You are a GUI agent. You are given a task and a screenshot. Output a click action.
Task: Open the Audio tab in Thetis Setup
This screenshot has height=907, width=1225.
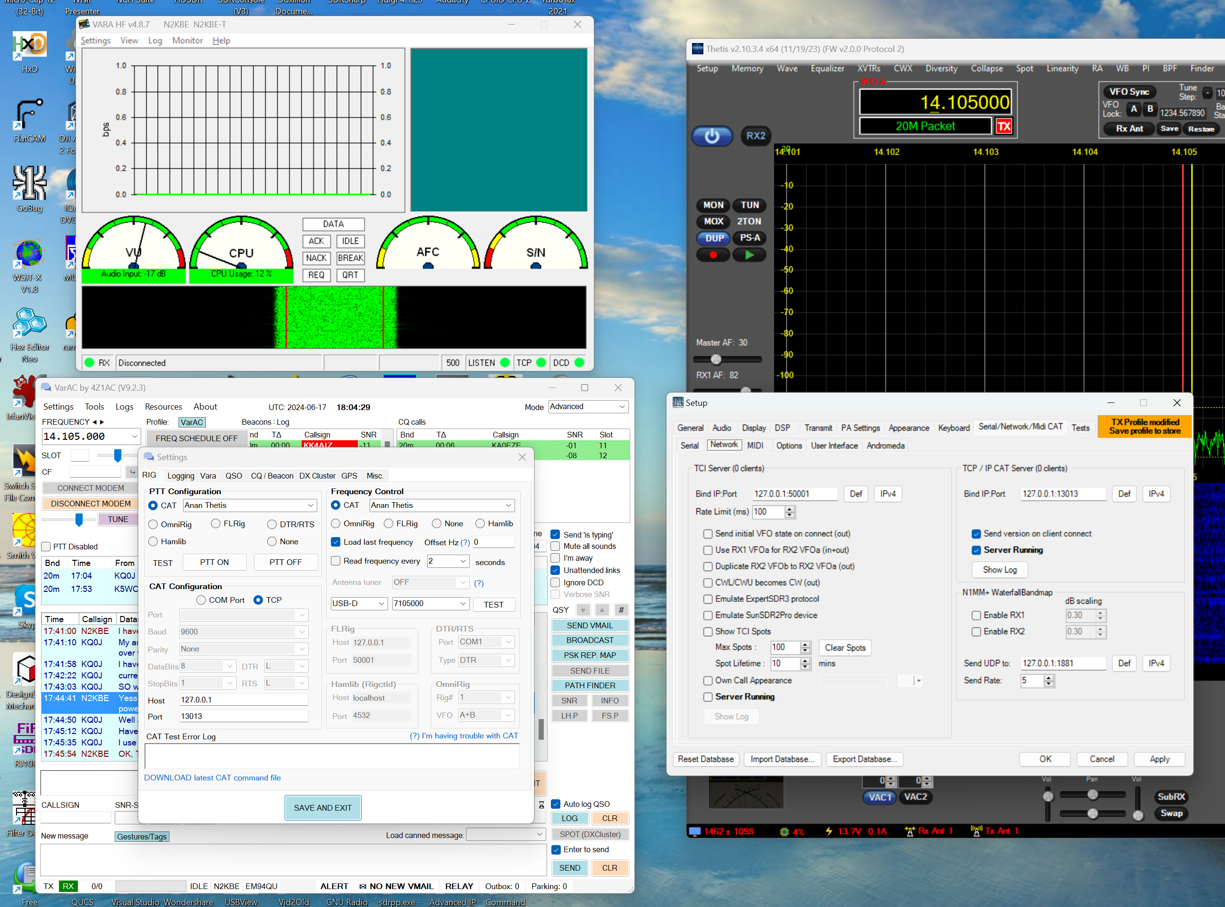tap(721, 428)
